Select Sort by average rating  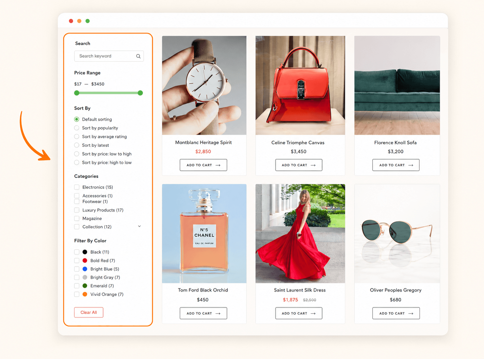(x=77, y=137)
